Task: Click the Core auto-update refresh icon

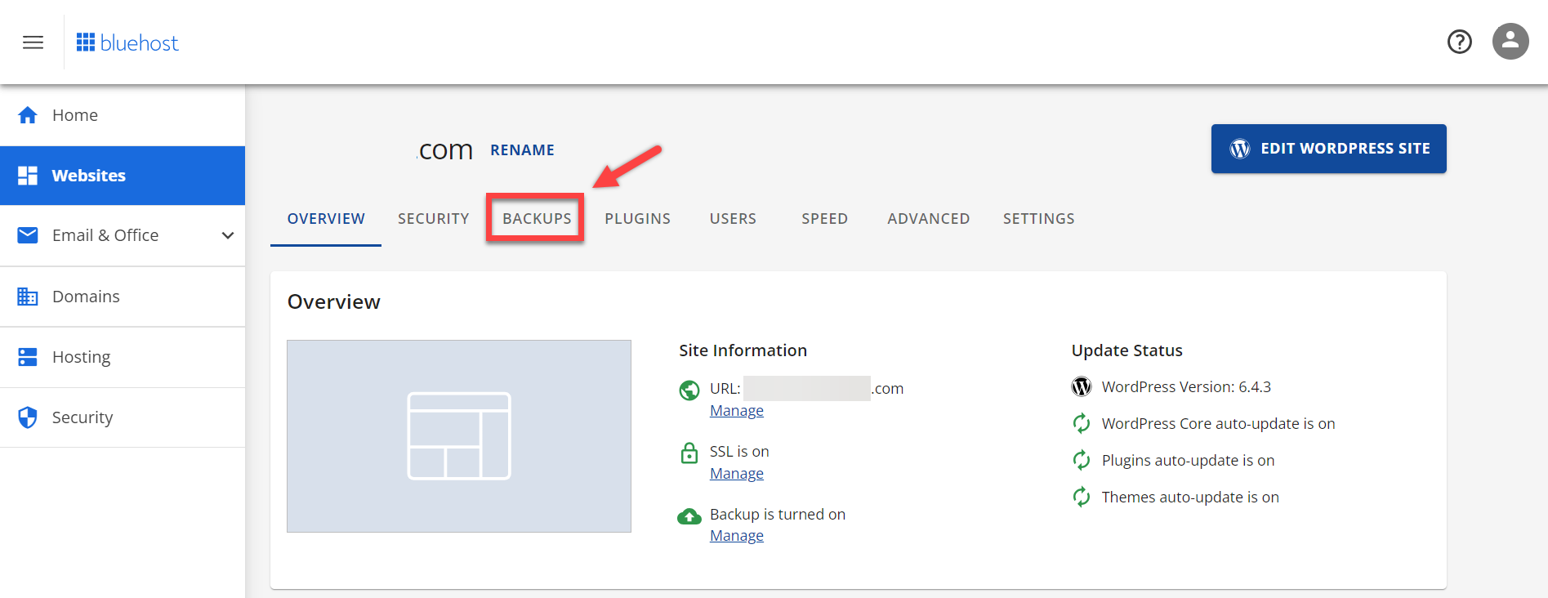Action: pyautogui.click(x=1082, y=423)
